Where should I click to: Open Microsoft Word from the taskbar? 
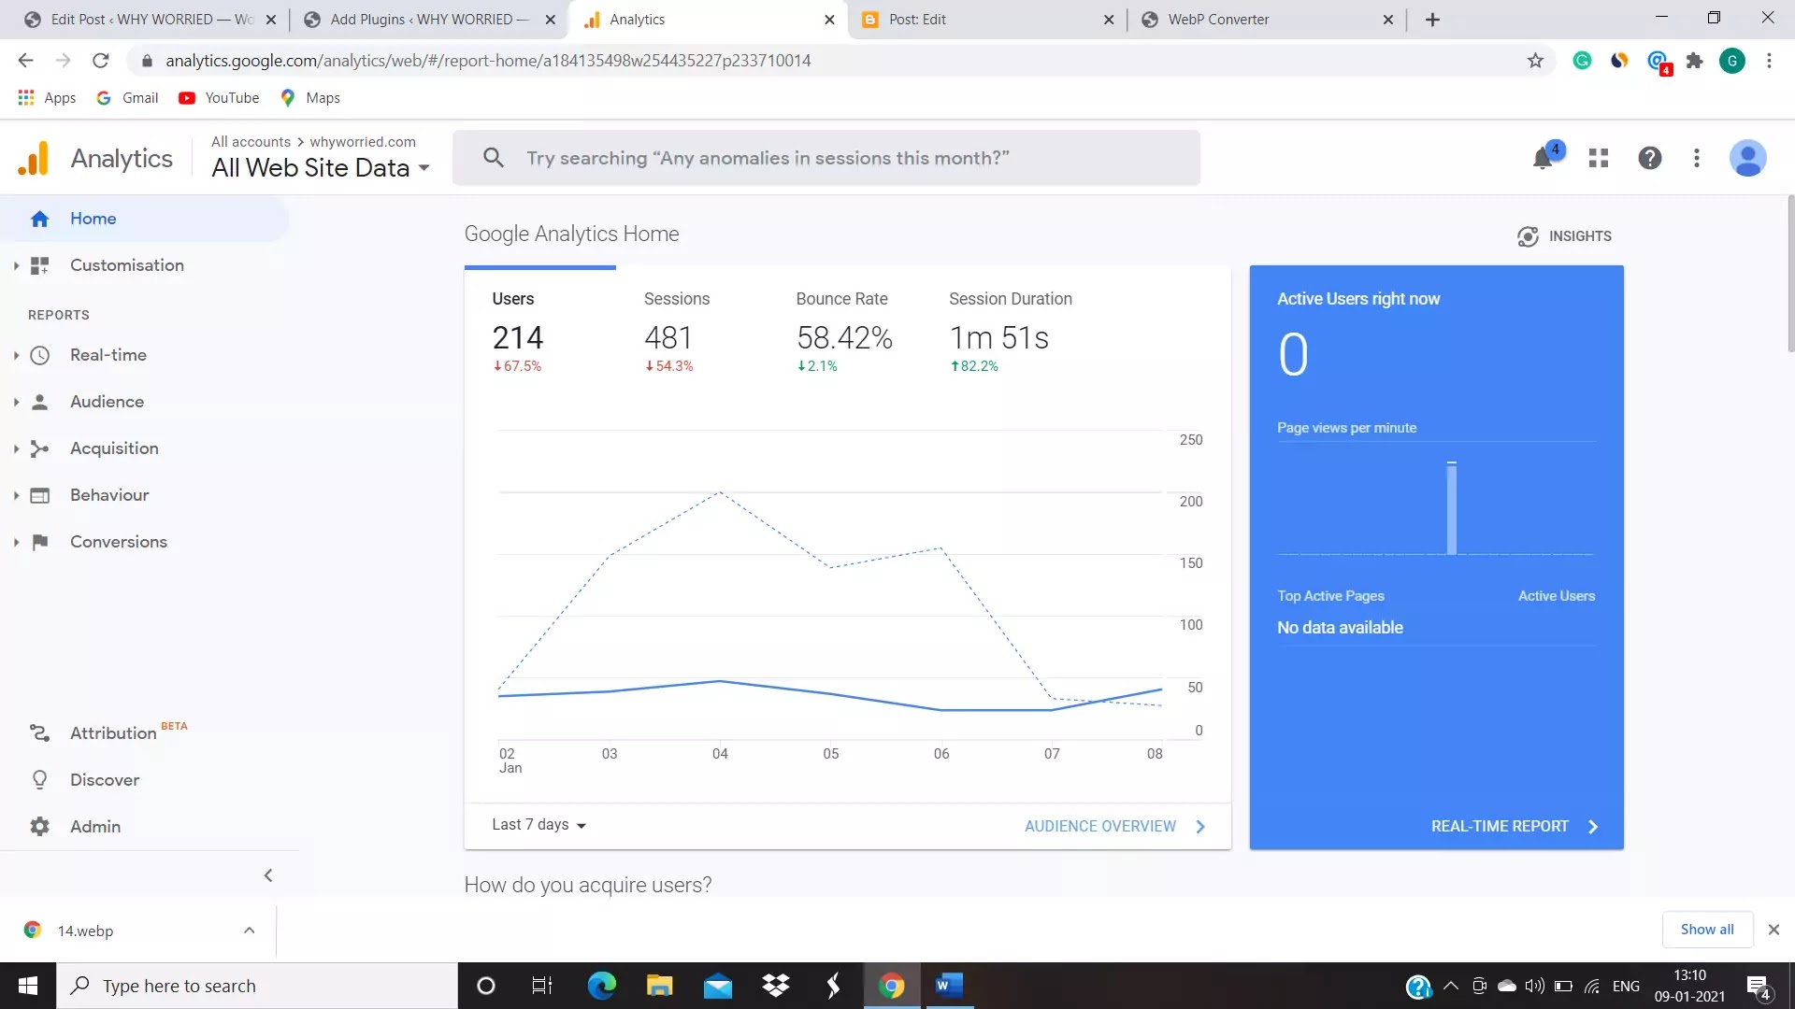(948, 986)
